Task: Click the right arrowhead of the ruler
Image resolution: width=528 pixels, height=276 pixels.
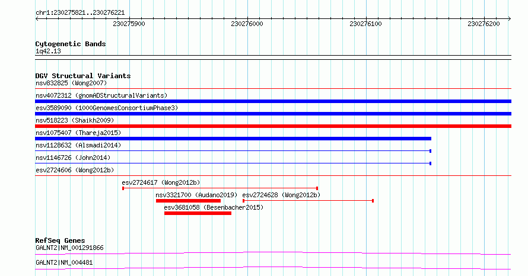Action: coord(510,19)
